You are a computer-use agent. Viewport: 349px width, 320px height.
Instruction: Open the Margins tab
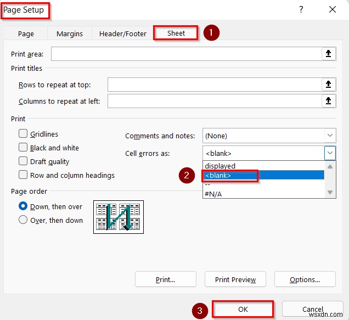pyautogui.click(x=70, y=33)
